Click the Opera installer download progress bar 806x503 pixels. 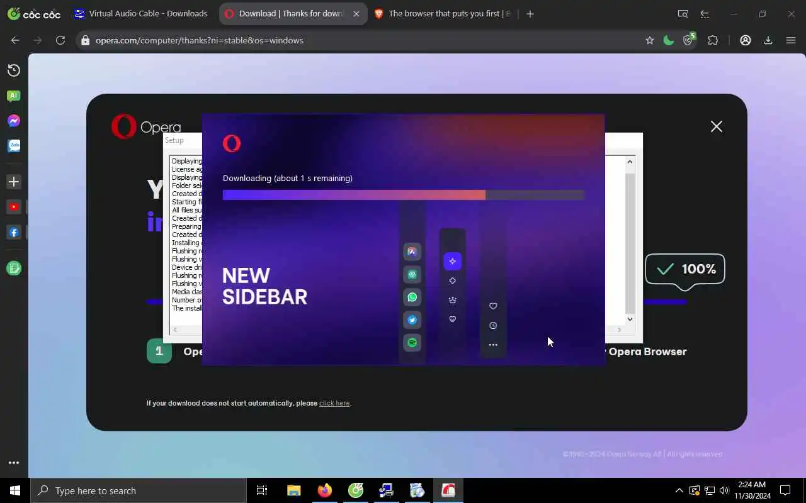(404, 195)
